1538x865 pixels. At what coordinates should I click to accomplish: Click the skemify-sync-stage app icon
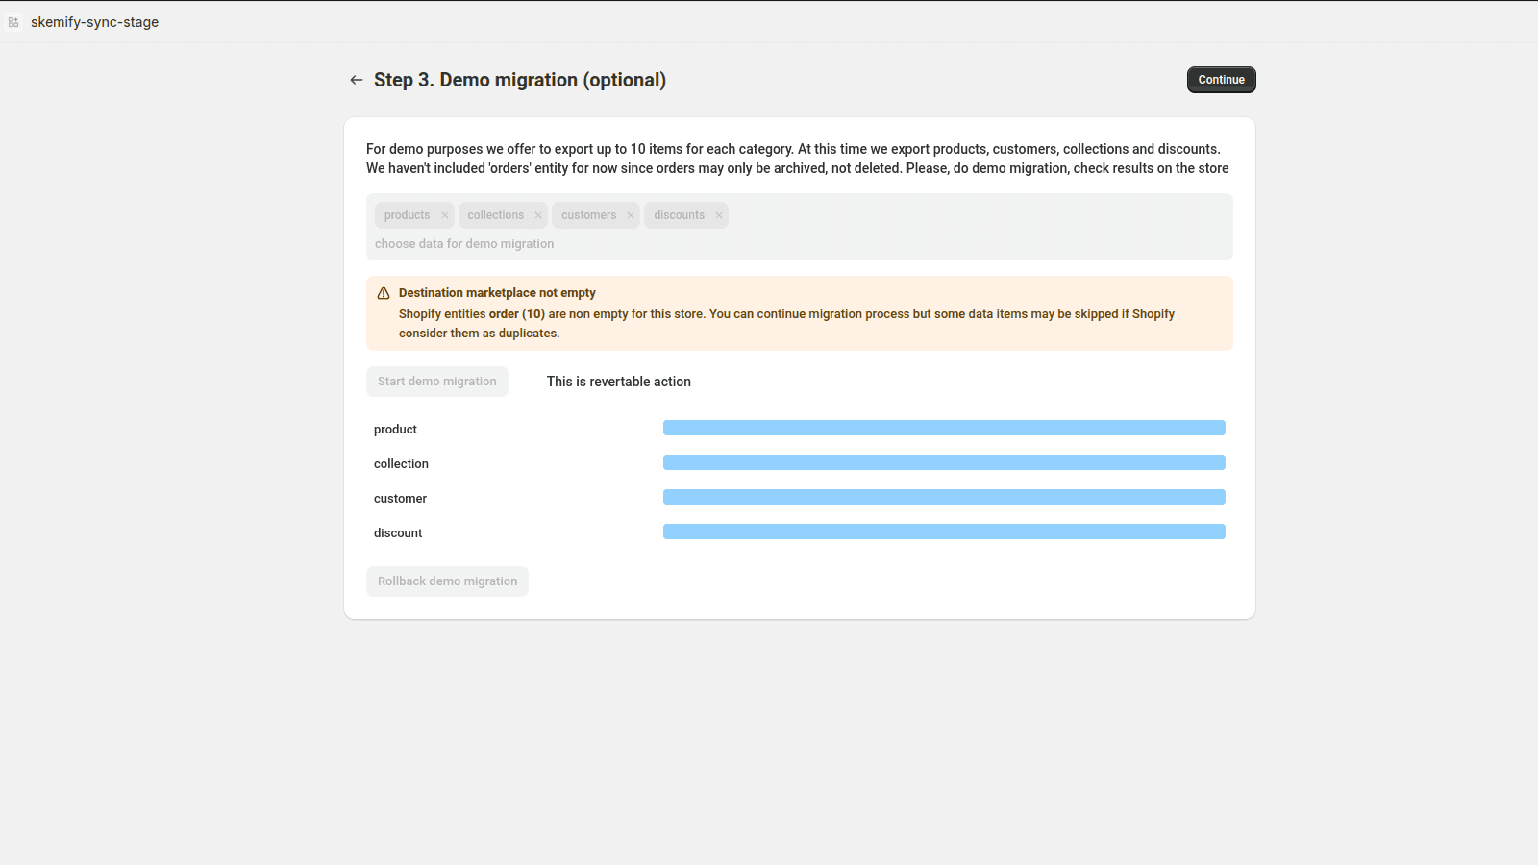[13, 22]
